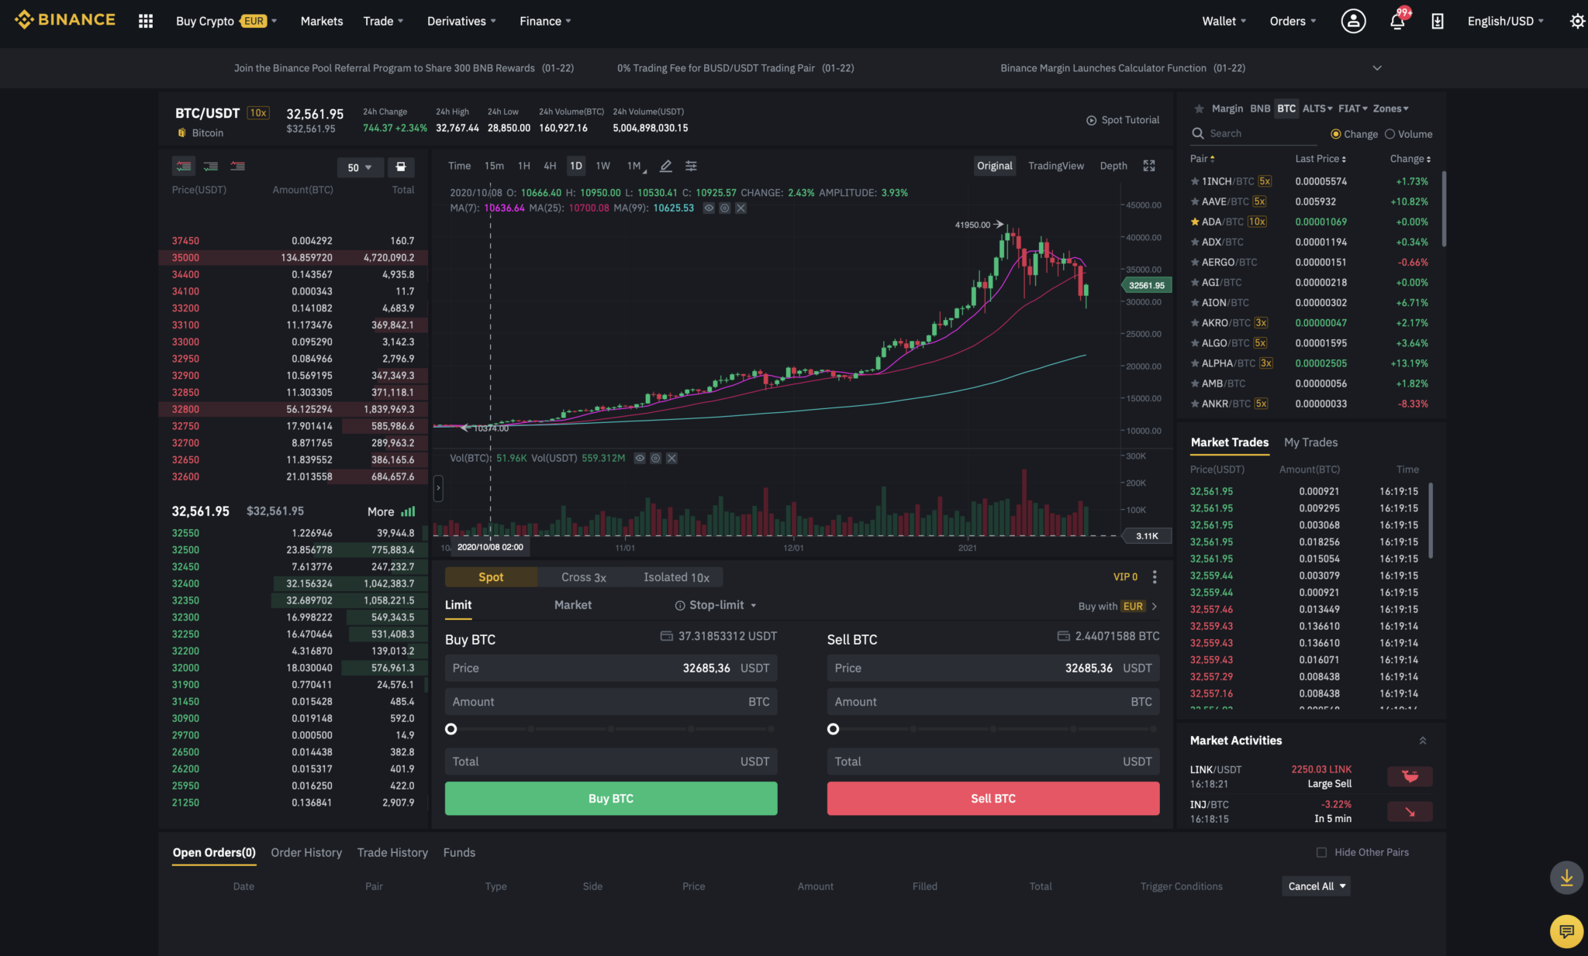Open the notifications bell icon
The width and height of the screenshot is (1588, 956).
pyautogui.click(x=1397, y=21)
